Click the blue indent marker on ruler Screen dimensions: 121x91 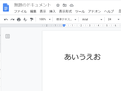[64, 26]
